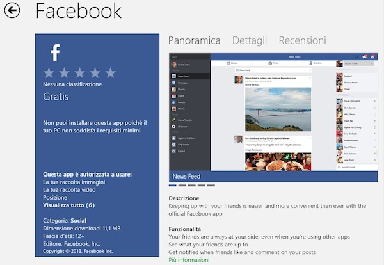Click the Gratis price label
Image resolution: width=384 pixels, height=265 pixels.
point(56,97)
